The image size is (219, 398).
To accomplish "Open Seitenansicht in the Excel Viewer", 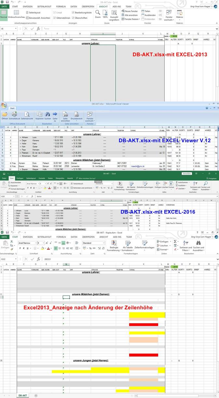I will coord(27,116).
